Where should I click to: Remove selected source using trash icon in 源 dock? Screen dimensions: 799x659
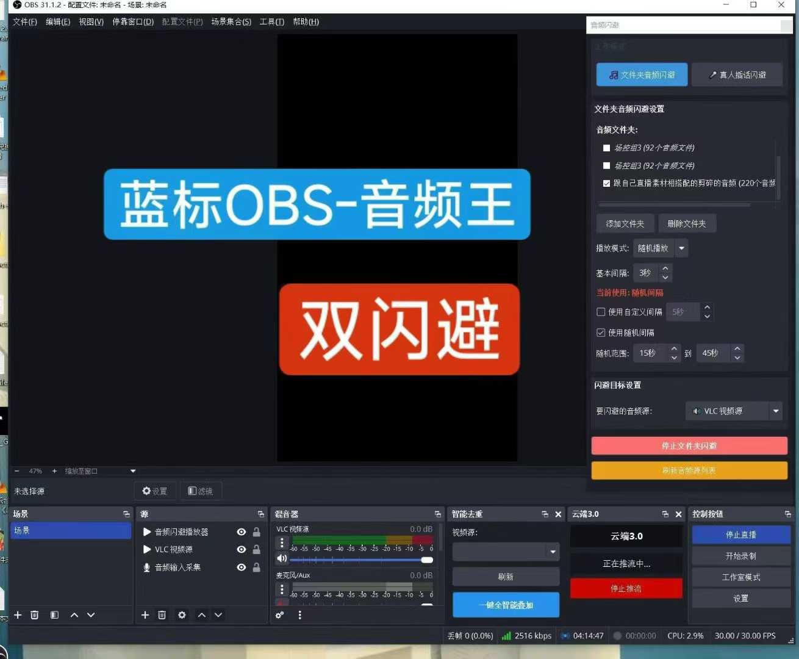point(162,615)
